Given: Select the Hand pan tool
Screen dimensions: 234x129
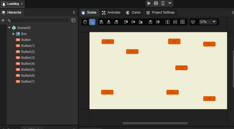Looking at the screenshot, I should click(x=85, y=22).
